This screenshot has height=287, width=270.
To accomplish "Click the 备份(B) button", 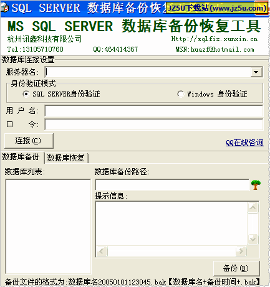I will click(x=236, y=268).
